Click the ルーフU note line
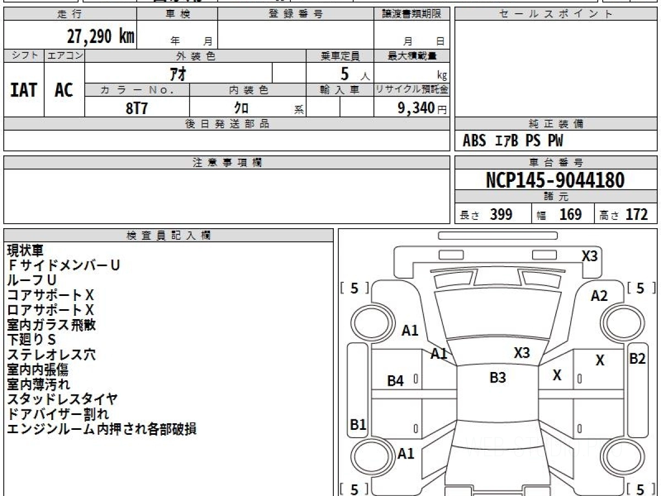Viewport: 661px width, 496px height. coord(32,281)
